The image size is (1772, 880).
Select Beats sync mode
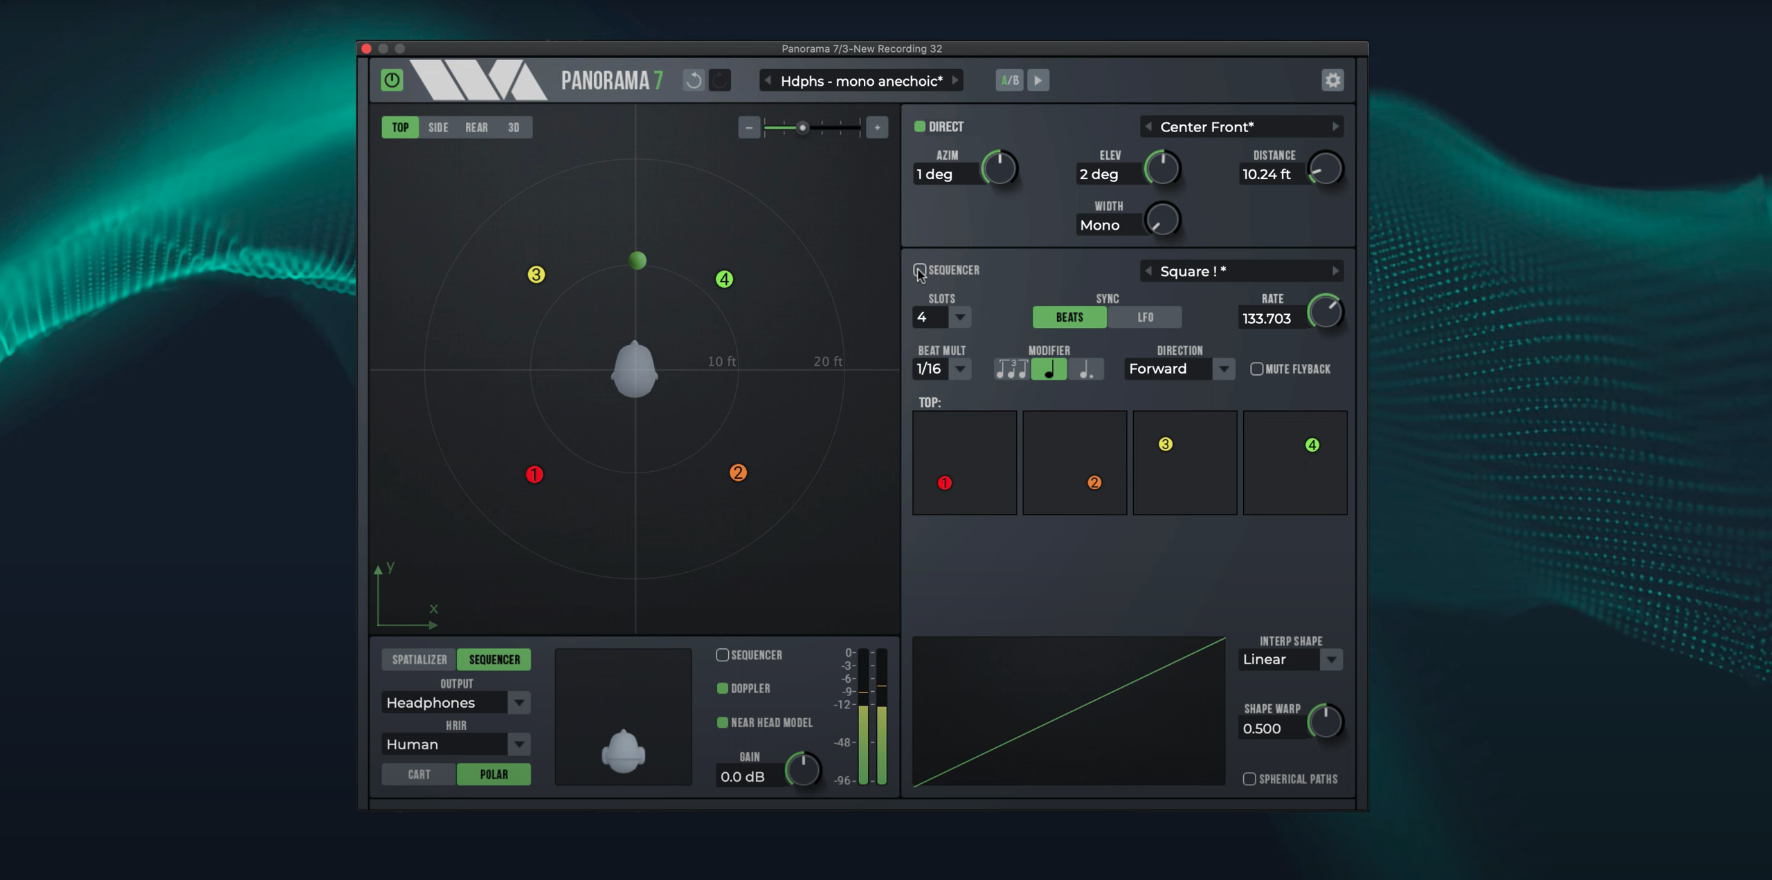click(x=1069, y=317)
